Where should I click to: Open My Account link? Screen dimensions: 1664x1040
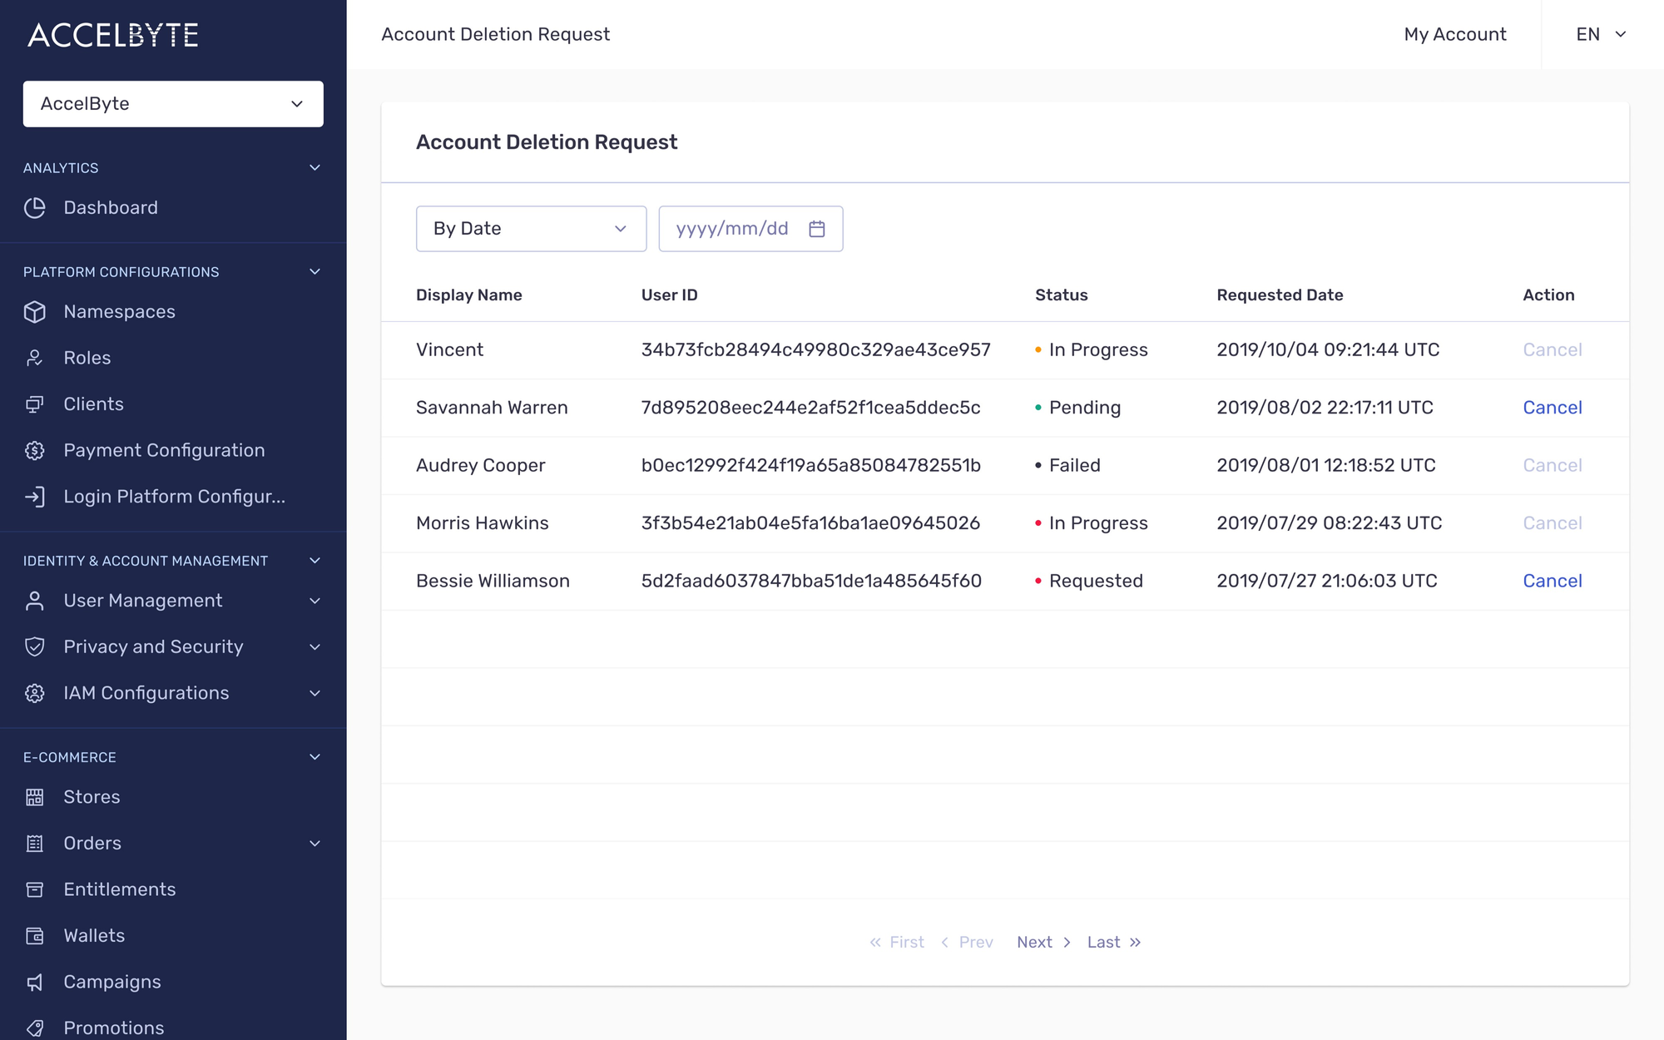tap(1455, 34)
